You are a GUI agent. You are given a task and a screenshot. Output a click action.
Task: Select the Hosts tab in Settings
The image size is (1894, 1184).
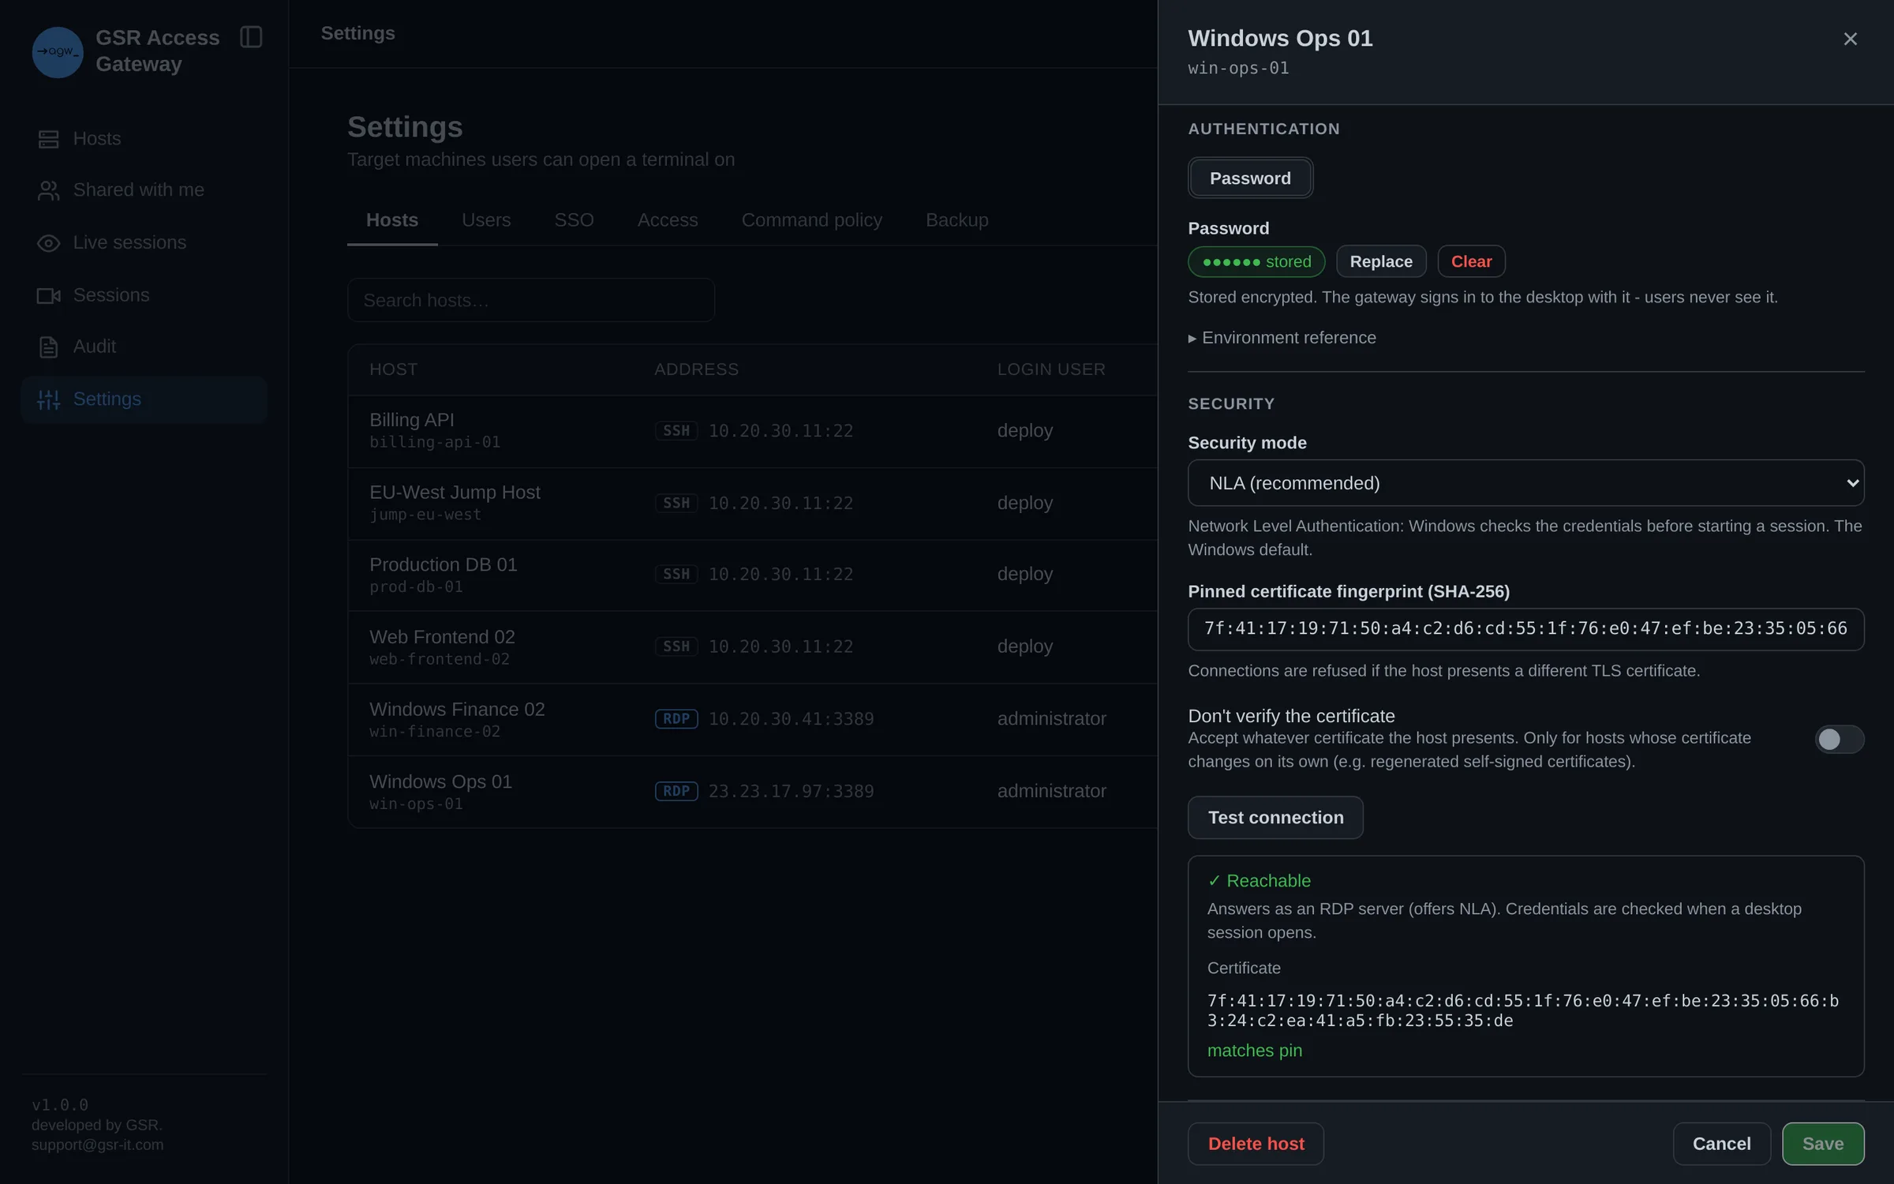coord(392,220)
